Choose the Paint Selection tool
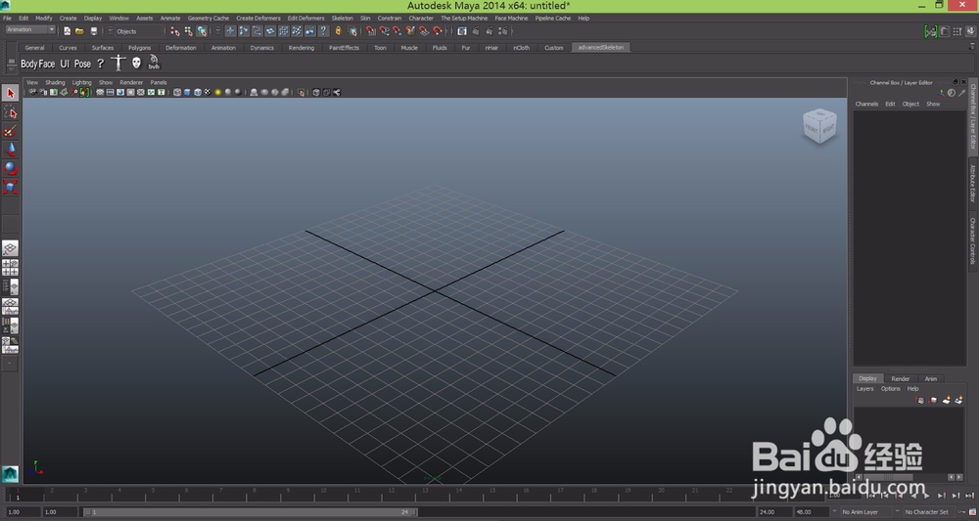The width and height of the screenshot is (979, 521). pyautogui.click(x=10, y=131)
